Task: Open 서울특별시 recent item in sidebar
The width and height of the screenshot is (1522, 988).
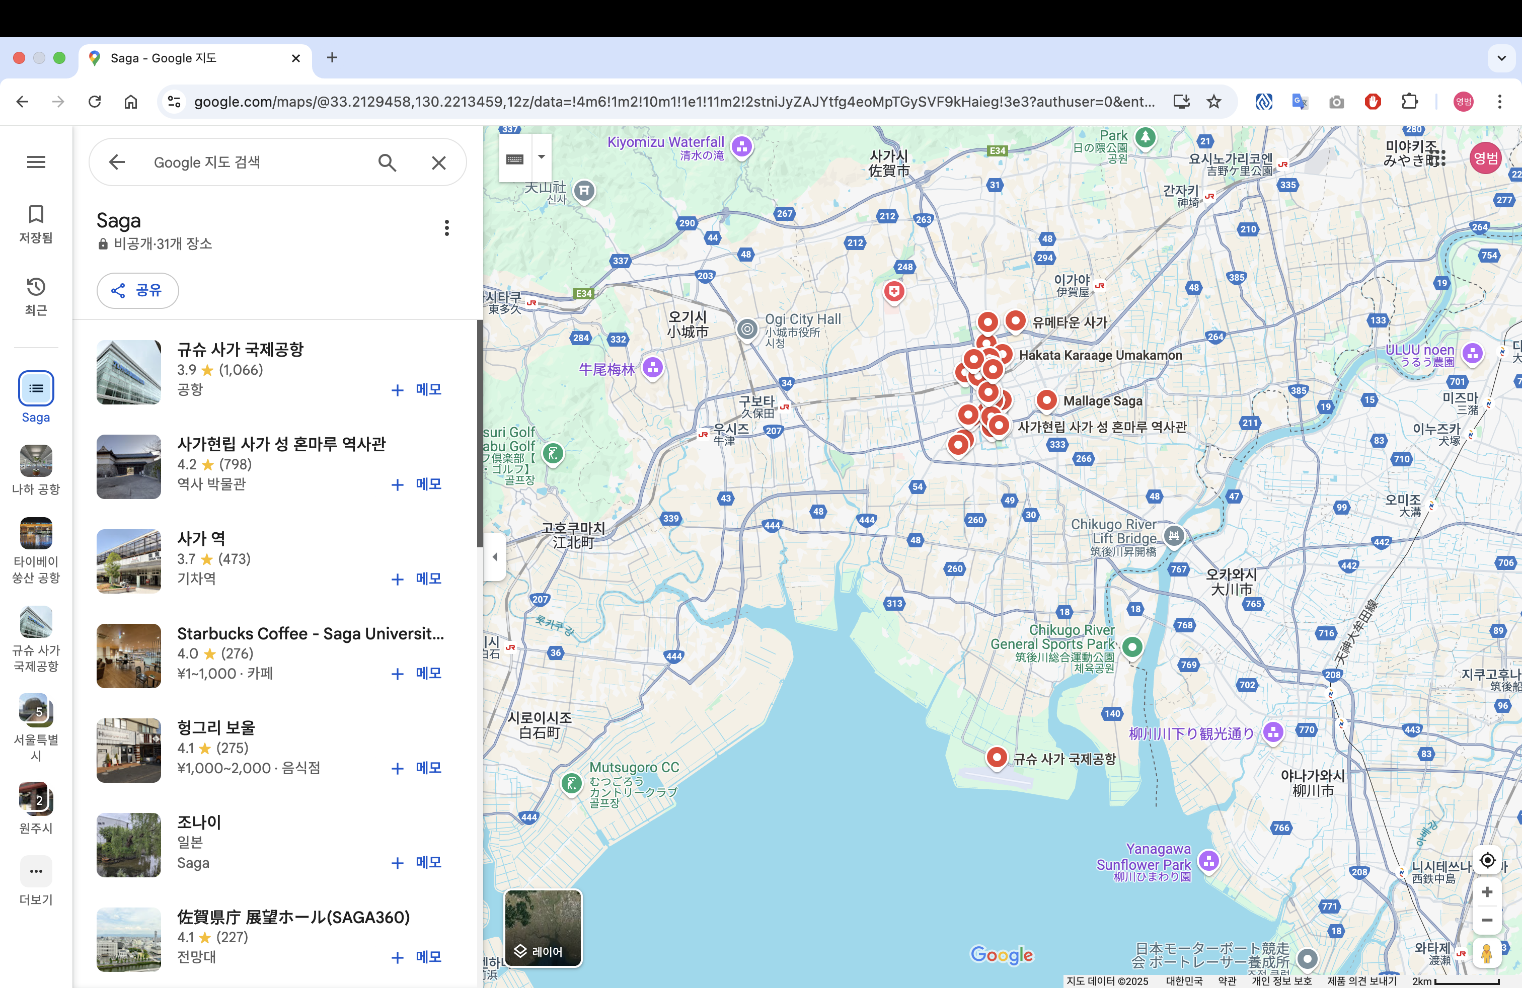Action: 36,727
